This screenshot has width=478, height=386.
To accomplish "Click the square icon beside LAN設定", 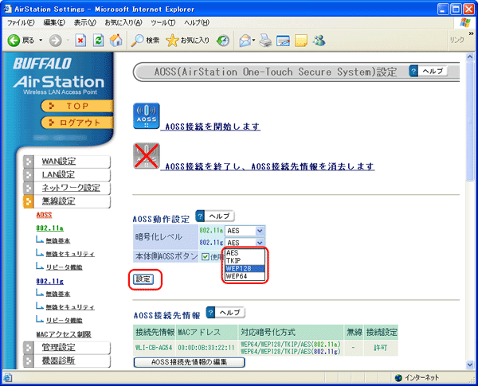I will click(x=29, y=175).
